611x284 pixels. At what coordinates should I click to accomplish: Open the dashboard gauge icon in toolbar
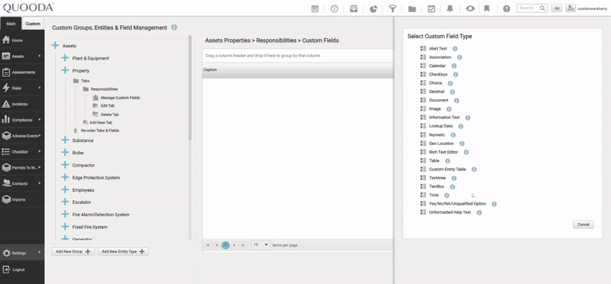335,8
